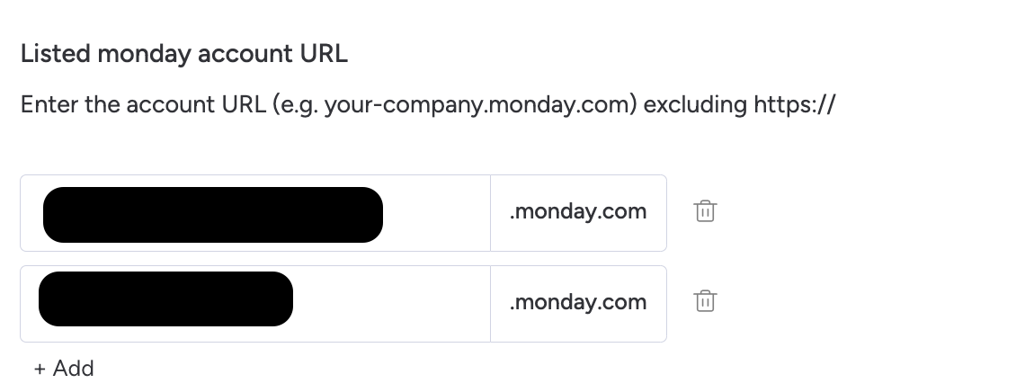Delete the first listed monday account URL
1016x392 pixels.
point(705,211)
